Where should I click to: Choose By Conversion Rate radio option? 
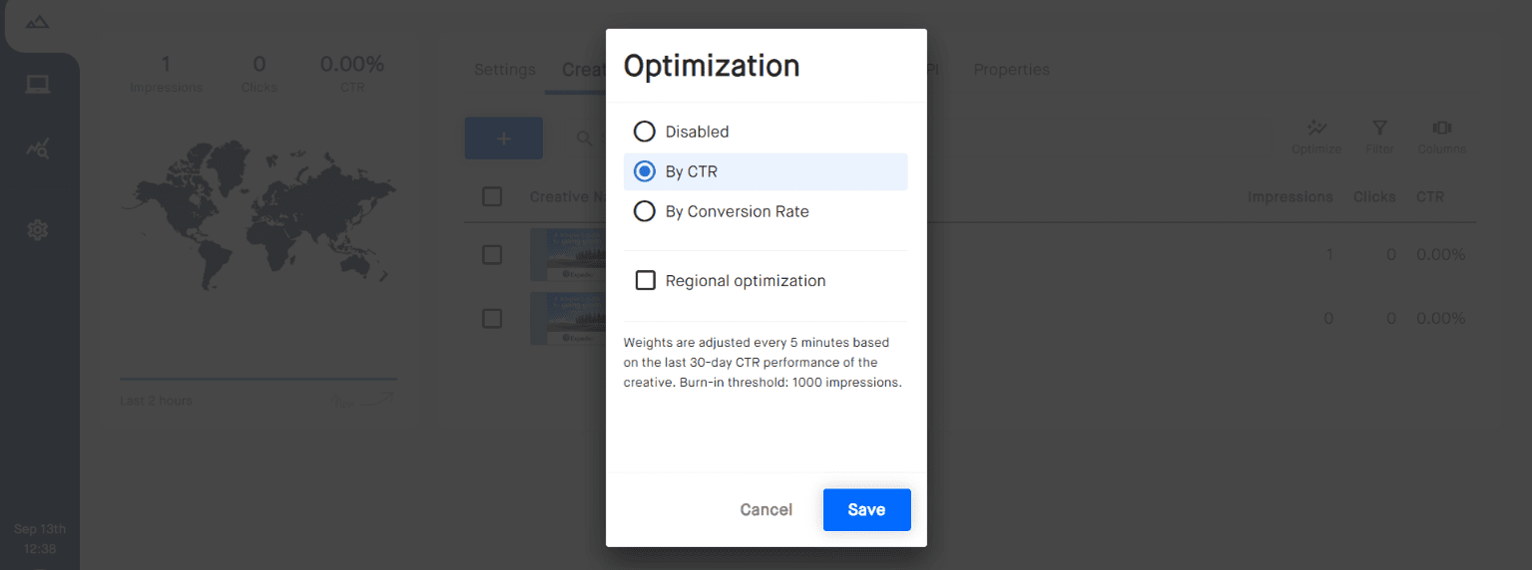645,211
